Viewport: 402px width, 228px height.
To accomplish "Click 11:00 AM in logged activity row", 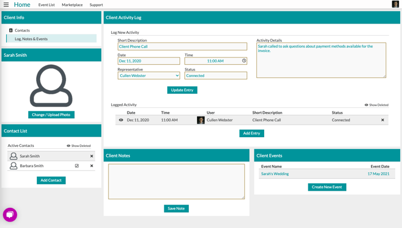I will tap(169, 120).
